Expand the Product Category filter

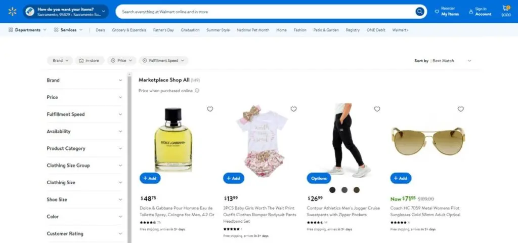coord(84,148)
